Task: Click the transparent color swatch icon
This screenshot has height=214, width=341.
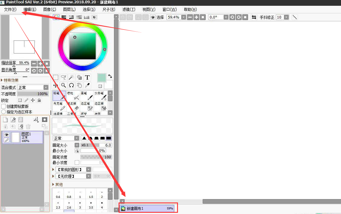Action: [100, 86]
